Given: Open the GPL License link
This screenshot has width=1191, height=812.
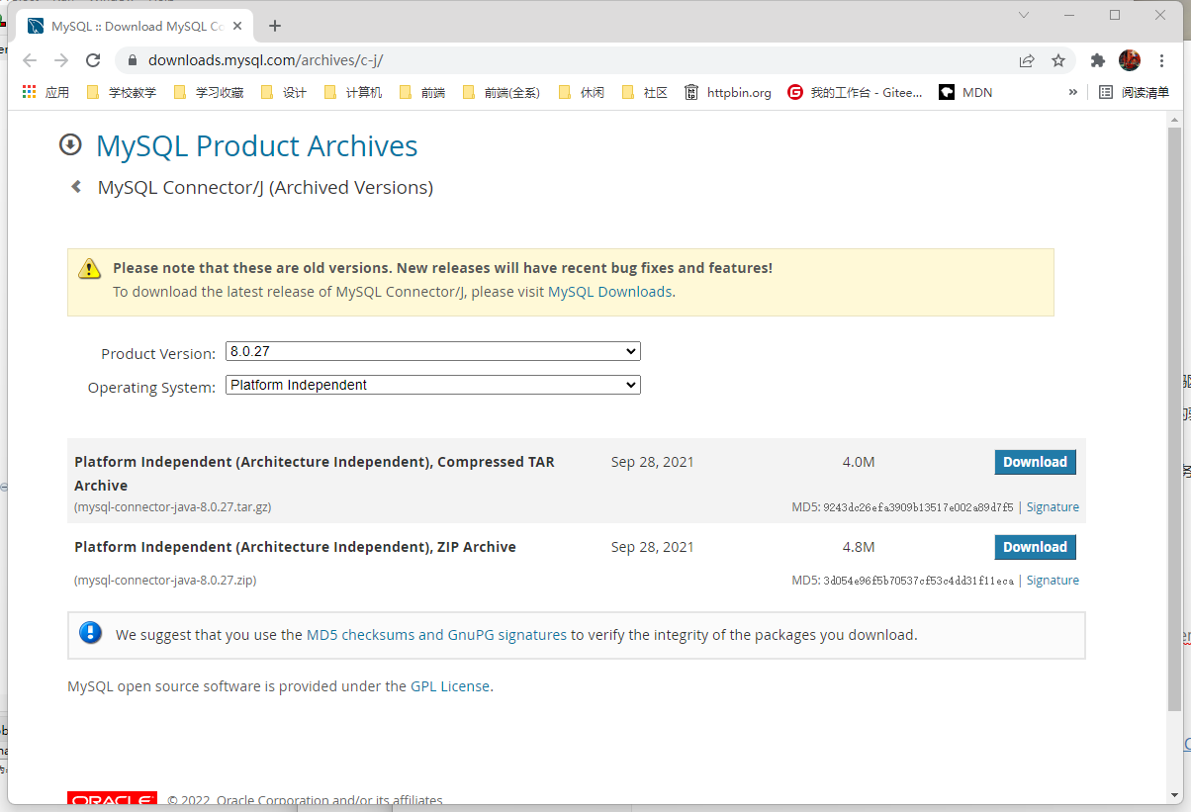Looking at the screenshot, I should point(451,685).
